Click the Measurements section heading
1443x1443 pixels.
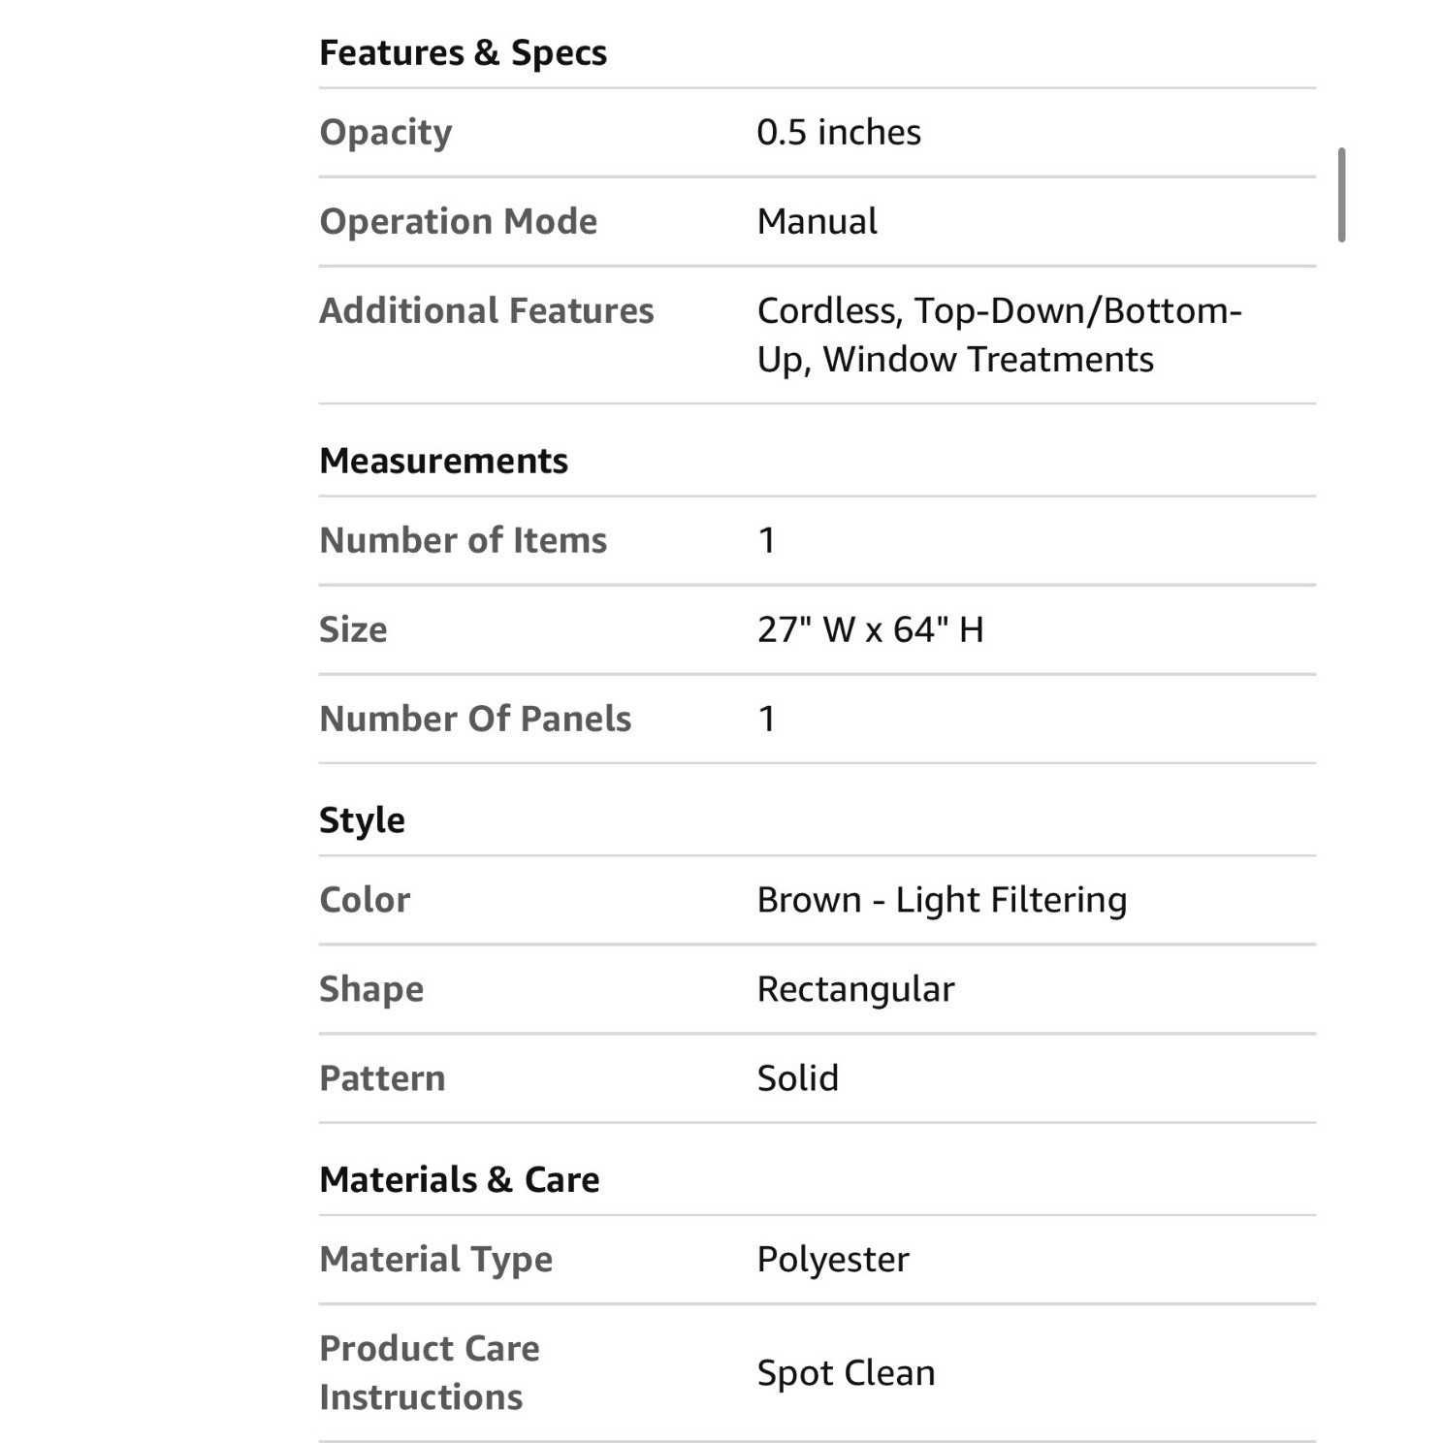[443, 461]
